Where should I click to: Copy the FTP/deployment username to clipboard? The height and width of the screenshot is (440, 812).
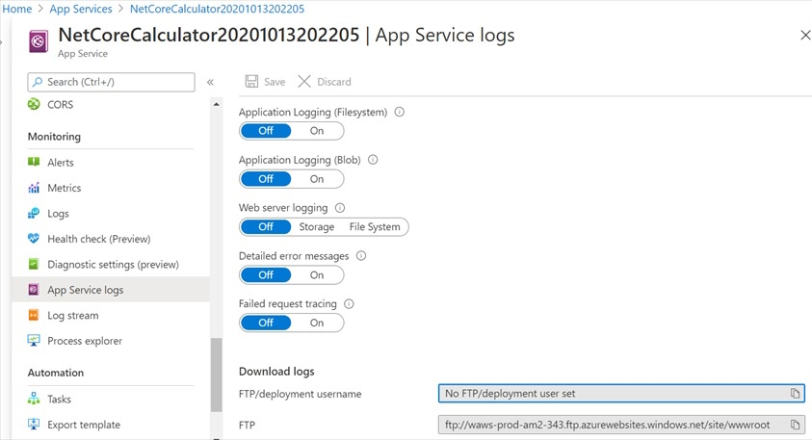(795, 393)
